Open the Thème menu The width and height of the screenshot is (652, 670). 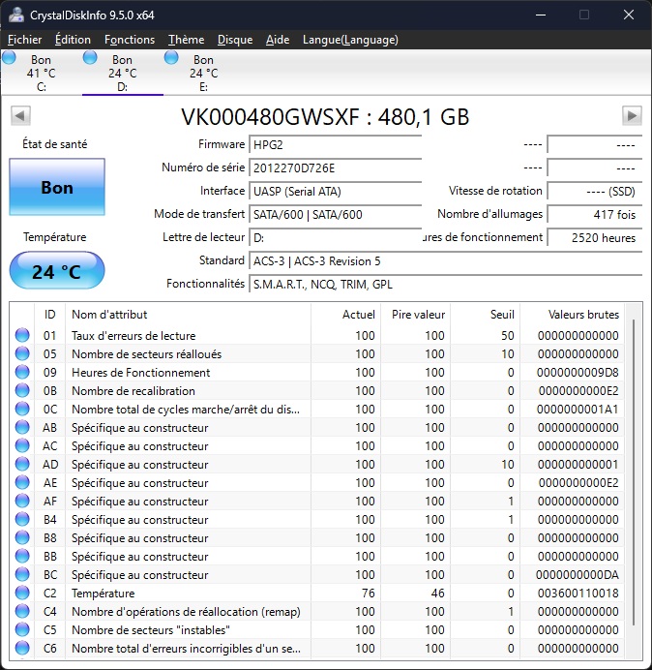[x=186, y=40]
